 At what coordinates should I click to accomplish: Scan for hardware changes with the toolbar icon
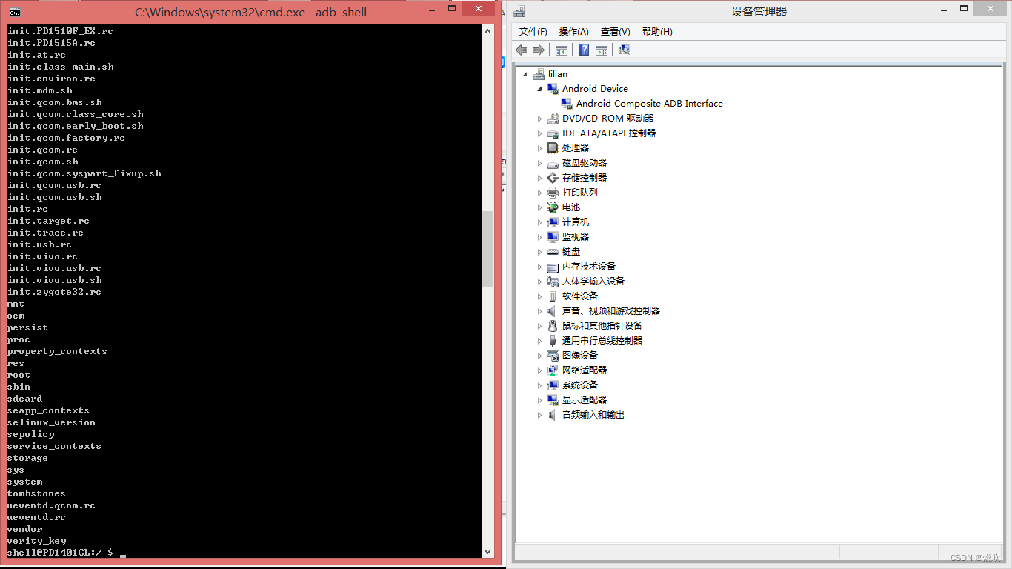coord(625,50)
